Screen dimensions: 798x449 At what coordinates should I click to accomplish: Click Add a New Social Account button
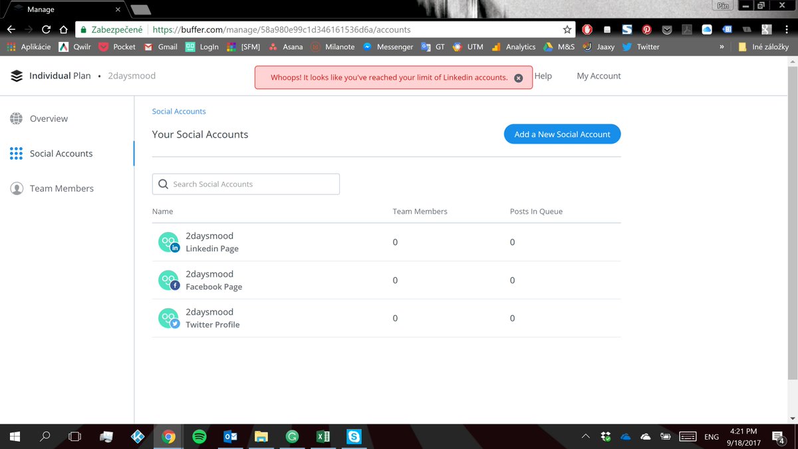(562, 134)
